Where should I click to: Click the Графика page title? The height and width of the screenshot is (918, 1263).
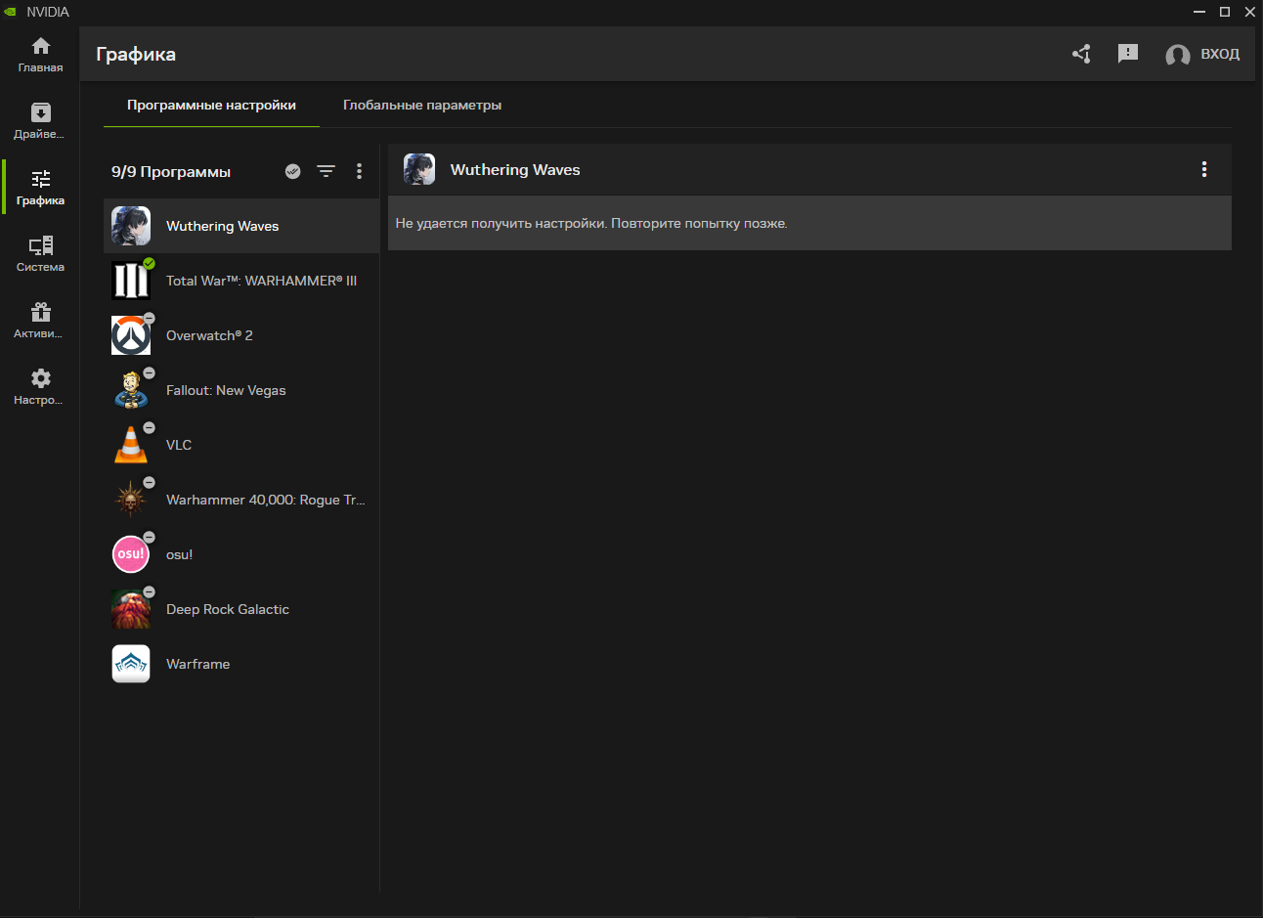136,54
